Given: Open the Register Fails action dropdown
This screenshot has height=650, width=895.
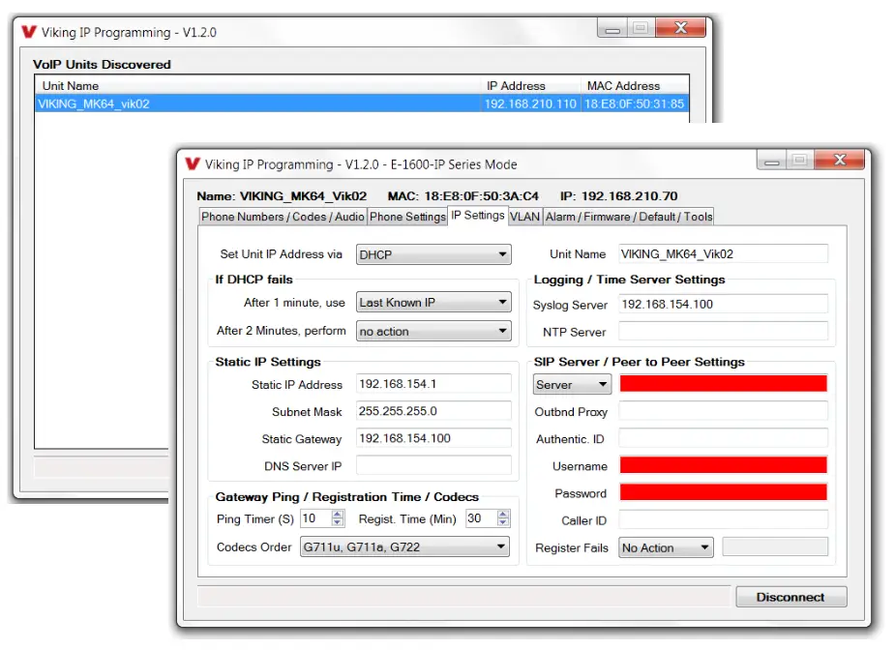Looking at the screenshot, I should pos(666,547).
